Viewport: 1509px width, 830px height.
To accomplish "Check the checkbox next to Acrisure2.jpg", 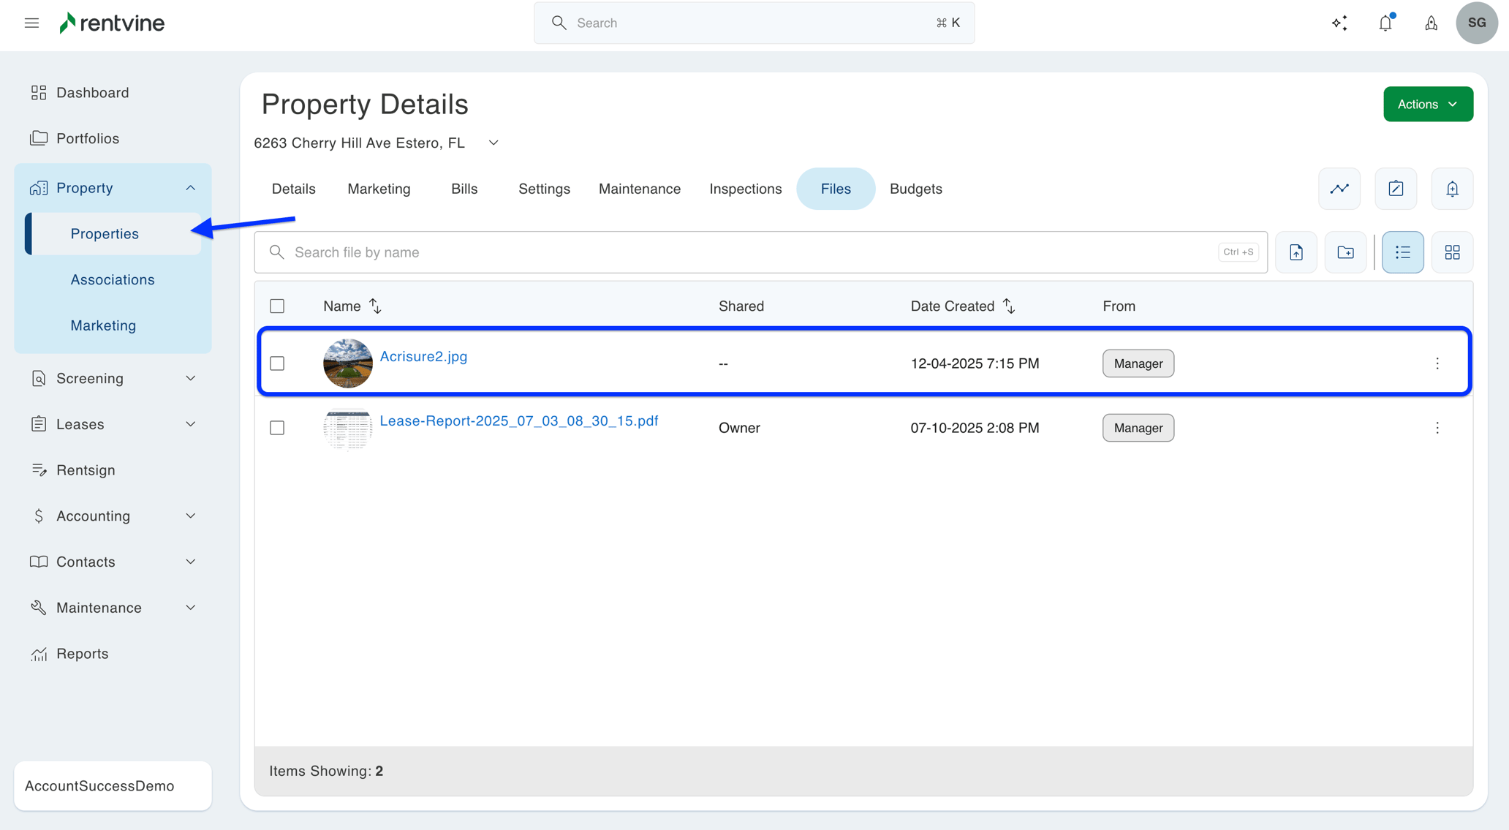I will pos(277,363).
